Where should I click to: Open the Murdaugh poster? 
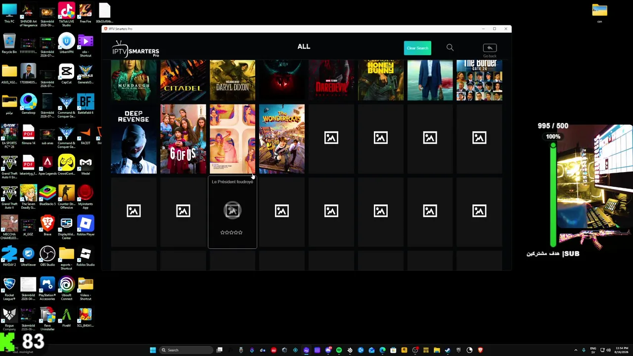[134, 80]
